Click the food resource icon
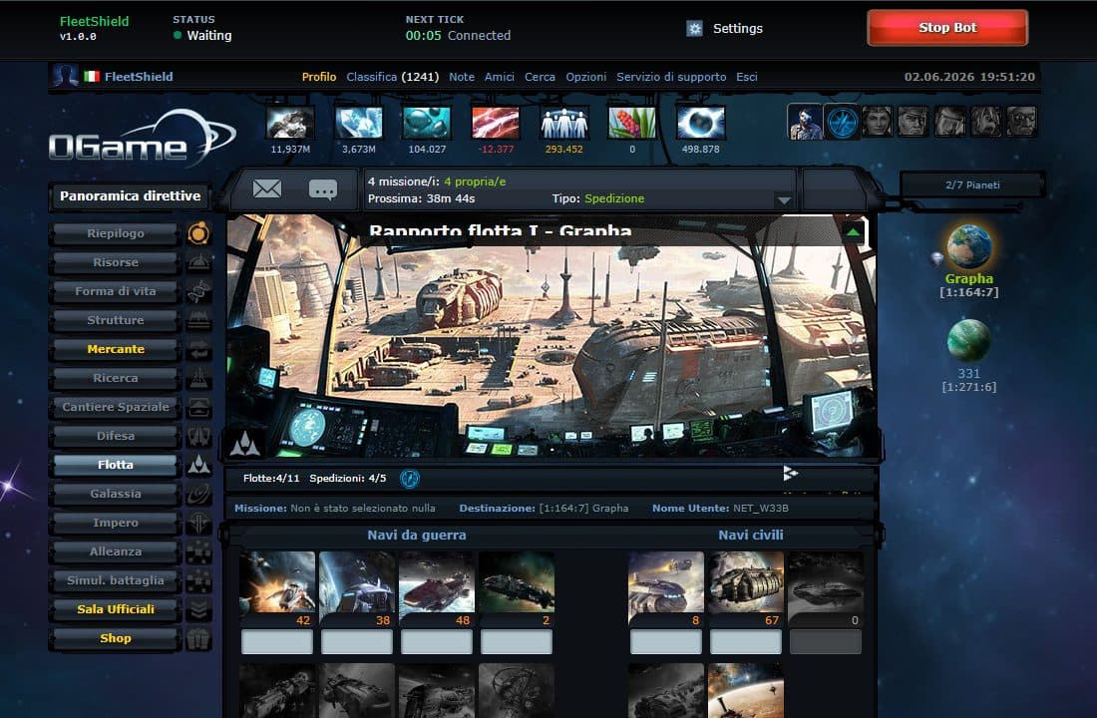The height and width of the screenshot is (718, 1097). click(x=632, y=124)
